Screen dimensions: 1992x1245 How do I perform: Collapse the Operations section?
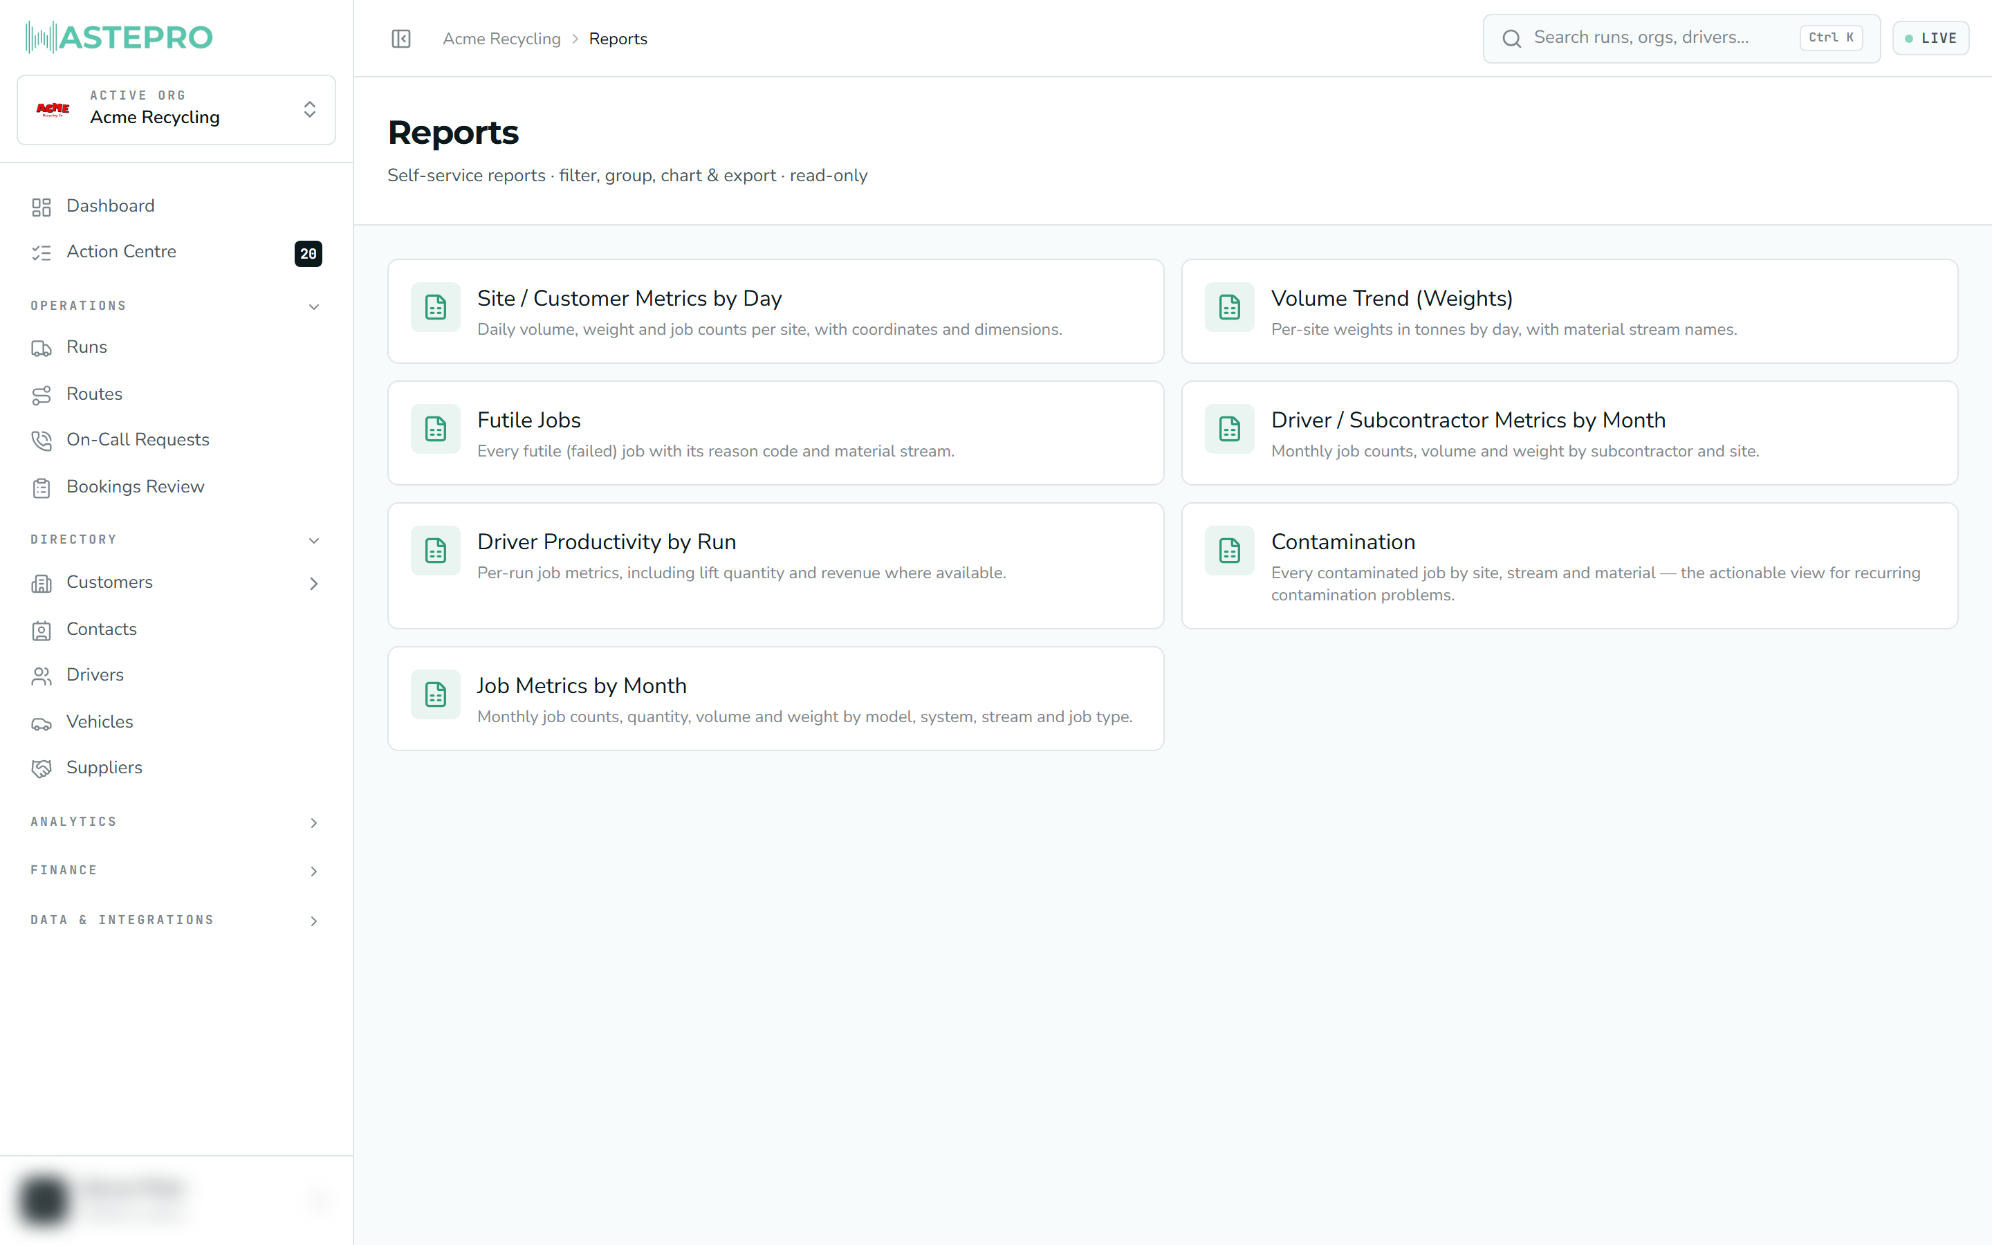313,306
